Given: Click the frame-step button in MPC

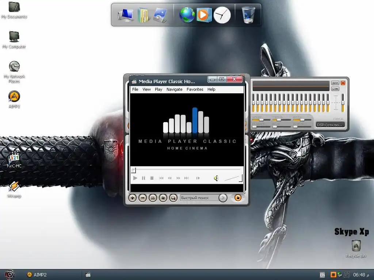Looking at the screenshot, I should tap(198, 178).
